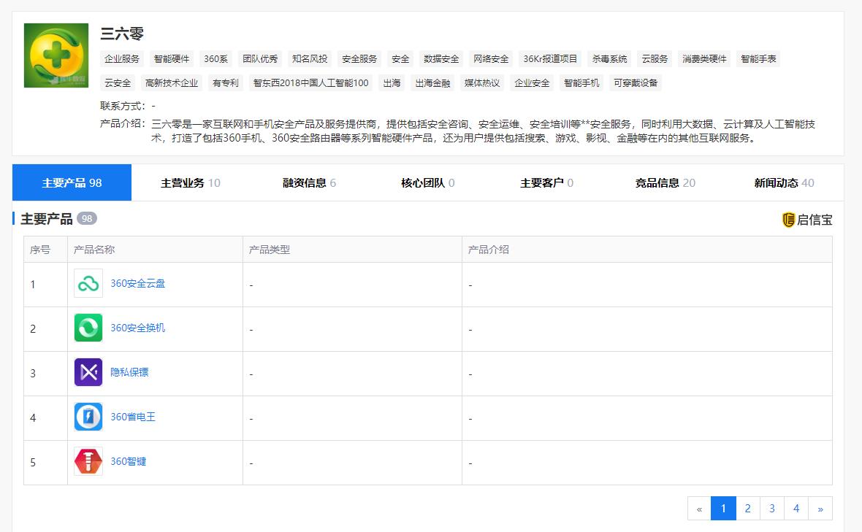This screenshot has height=532, width=862.
Task: Select the blue 360省电王 icon
Action: 88,417
